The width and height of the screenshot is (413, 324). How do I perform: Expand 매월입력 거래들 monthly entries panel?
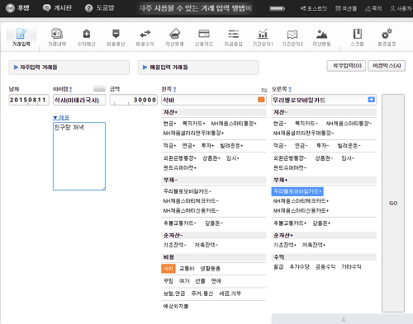coord(198,68)
